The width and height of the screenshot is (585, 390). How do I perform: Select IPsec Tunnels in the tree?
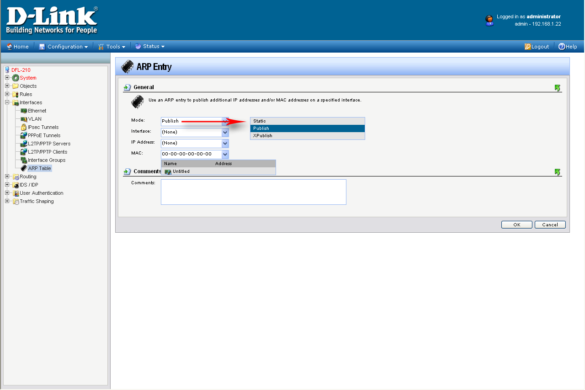pyautogui.click(x=43, y=127)
